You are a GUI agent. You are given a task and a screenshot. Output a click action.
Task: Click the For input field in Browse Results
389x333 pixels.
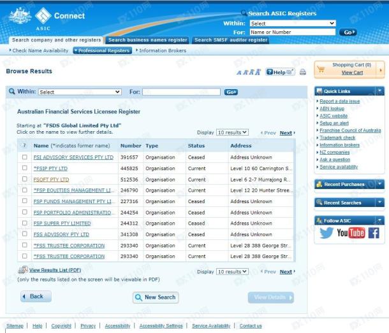tap(181, 92)
